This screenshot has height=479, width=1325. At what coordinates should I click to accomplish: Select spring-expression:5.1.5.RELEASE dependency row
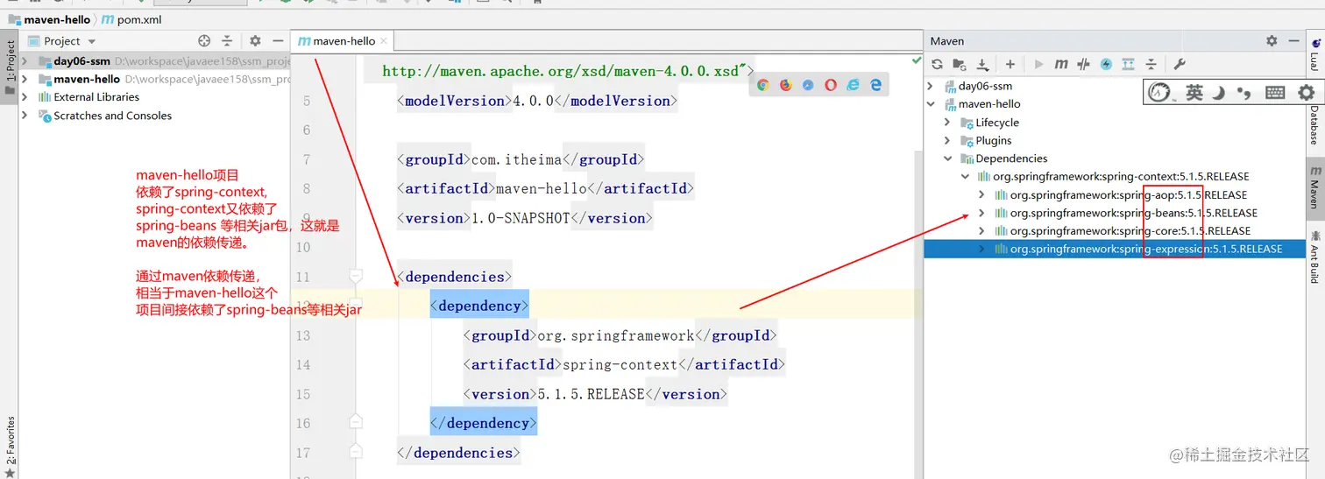[x=1115, y=249]
